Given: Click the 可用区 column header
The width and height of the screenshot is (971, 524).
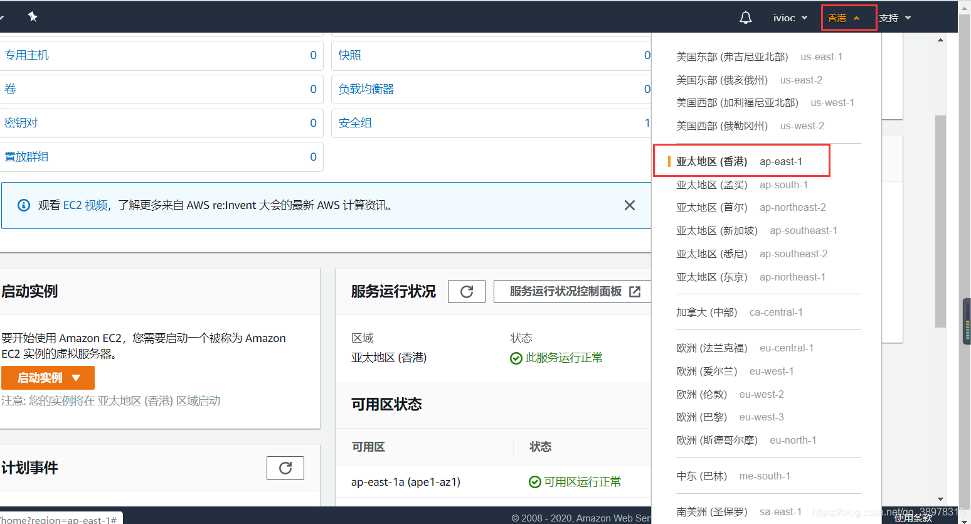Looking at the screenshot, I should click(x=368, y=447).
